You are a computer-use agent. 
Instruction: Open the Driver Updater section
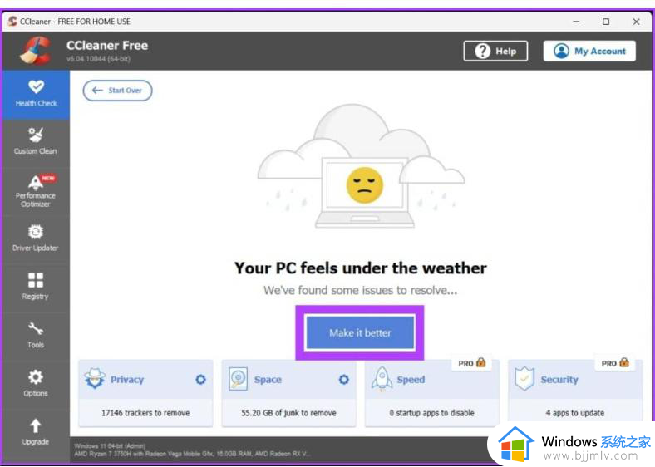coord(36,239)
